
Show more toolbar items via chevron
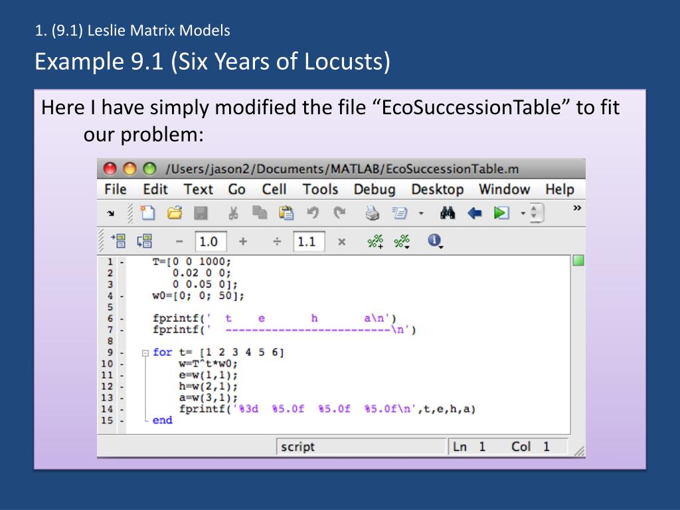(577, 208)
